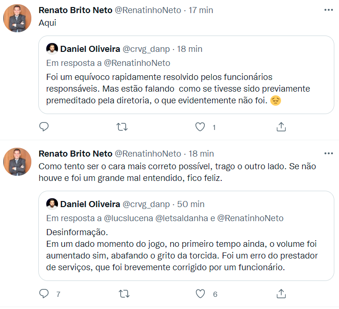Share the first tweet 'Aqui'
Screen dimensions: 339x309
tap(281, 127)
